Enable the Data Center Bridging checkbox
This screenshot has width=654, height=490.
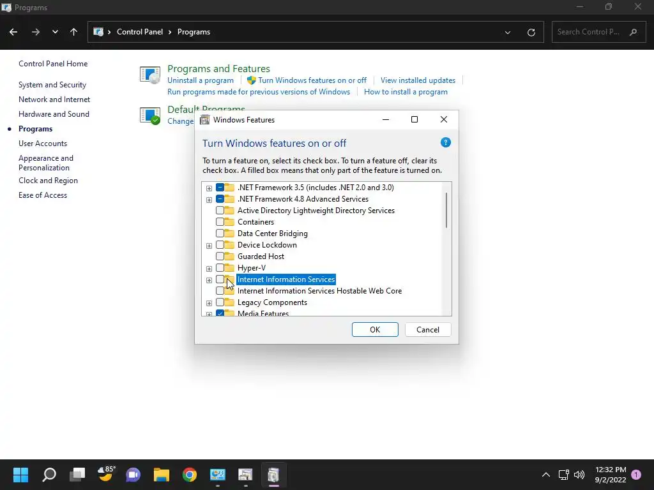tap(220, 234)
